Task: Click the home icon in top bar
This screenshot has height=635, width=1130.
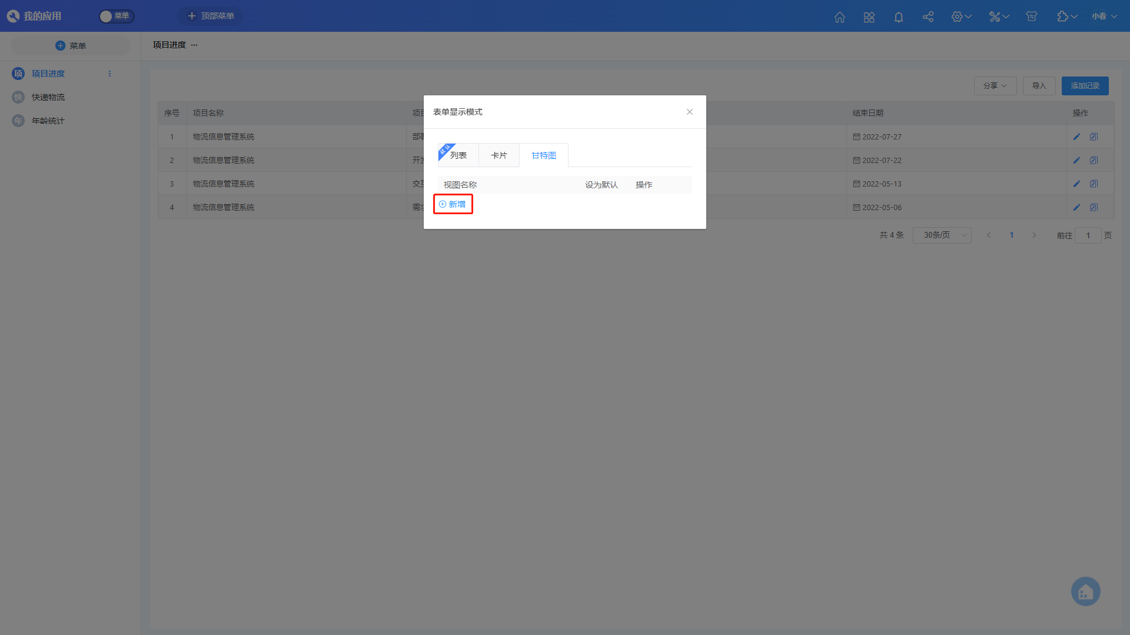Action: click(x=840, y=16)
